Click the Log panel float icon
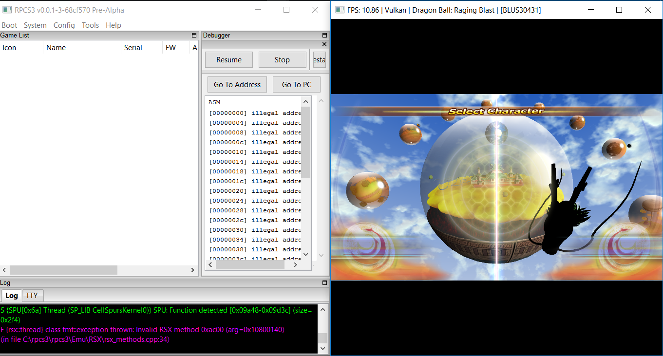 [324, 282]
